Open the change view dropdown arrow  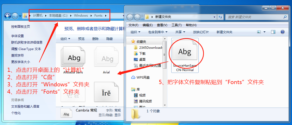[x=264, y=32]
